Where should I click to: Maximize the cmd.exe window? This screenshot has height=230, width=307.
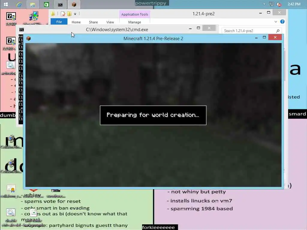pos(198,28)
